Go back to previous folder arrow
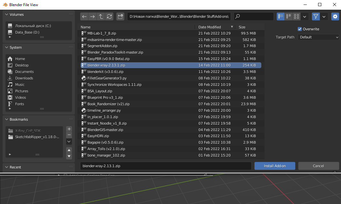 84,16
